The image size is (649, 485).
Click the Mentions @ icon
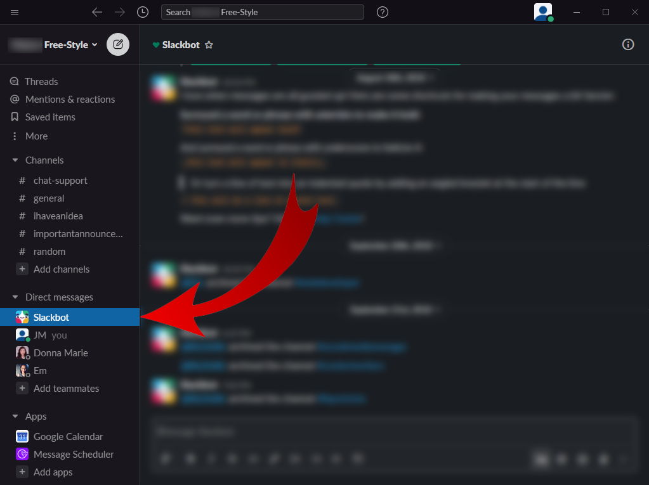point(15,100)
